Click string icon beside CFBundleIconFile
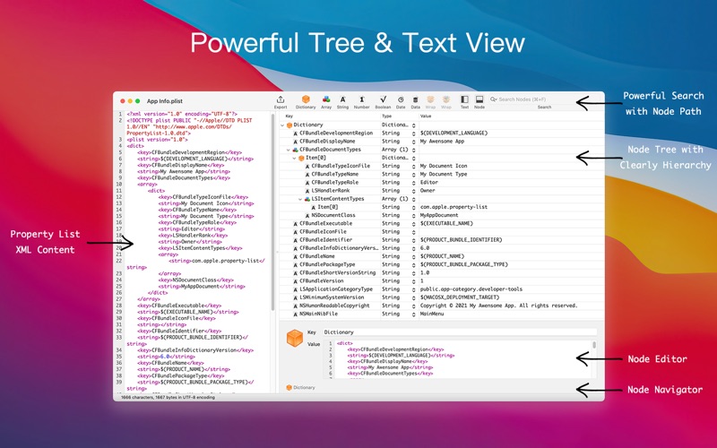Viewport: 717px width, 448px height. tap(296, 232)
